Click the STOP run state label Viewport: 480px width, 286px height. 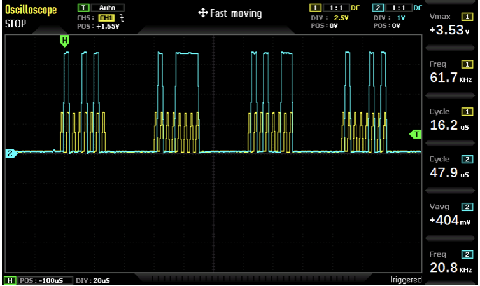click(x=16, y=24)
